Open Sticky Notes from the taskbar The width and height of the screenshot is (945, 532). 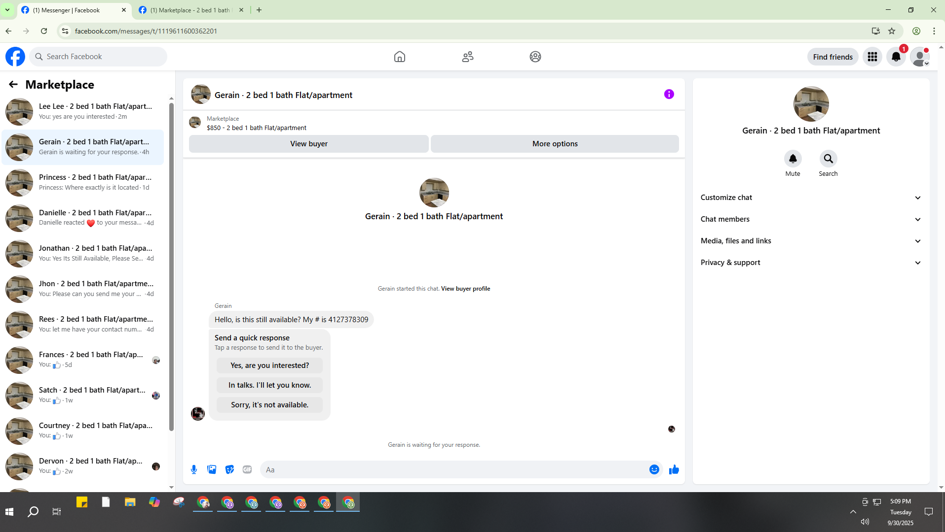pos(82,502)
